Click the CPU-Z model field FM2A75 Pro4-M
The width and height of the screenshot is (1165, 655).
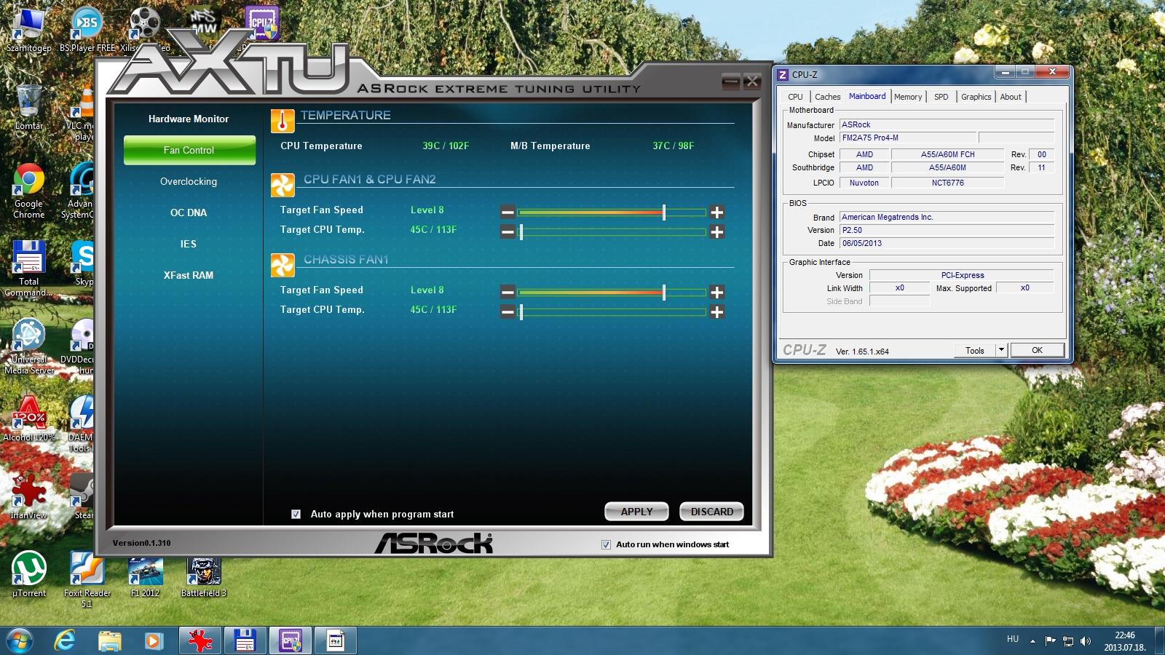pyautogui.click(x=907, y=138)
